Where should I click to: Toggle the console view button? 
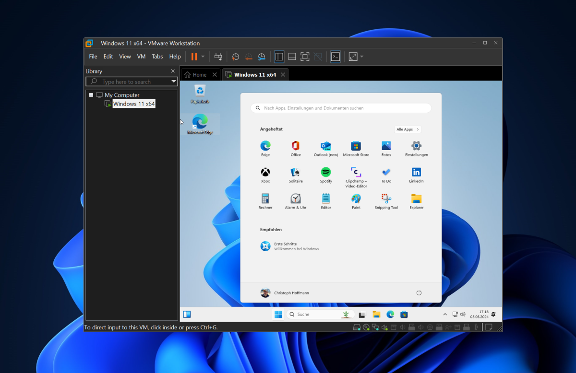tap(336, 56)
